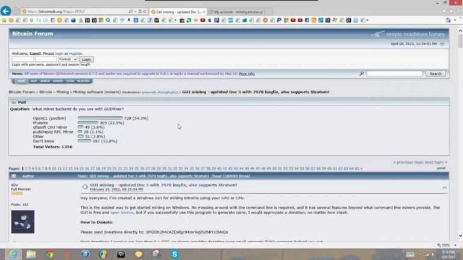Click the scrollbar down arrow
463x260 pixels.
click(460, 235)
